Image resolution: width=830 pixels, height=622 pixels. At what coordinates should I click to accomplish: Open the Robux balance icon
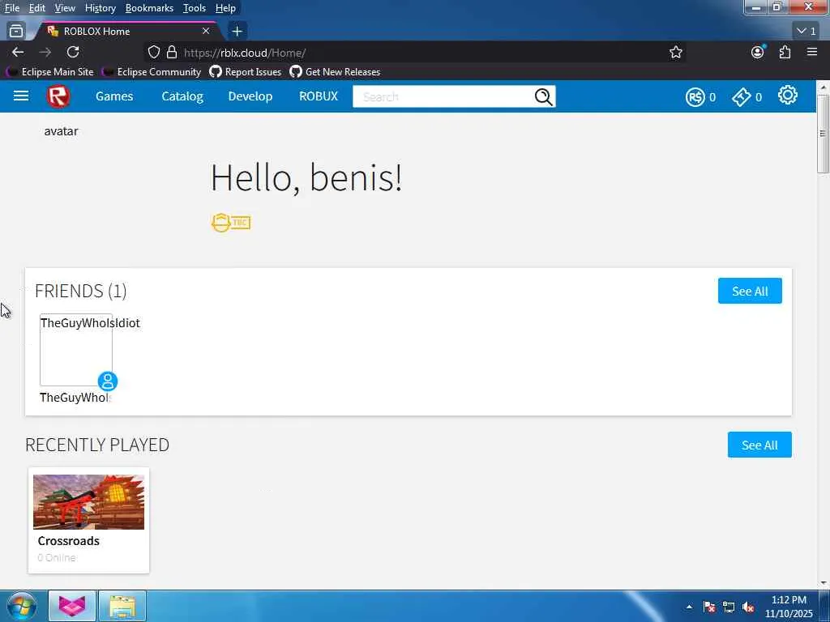695,97
